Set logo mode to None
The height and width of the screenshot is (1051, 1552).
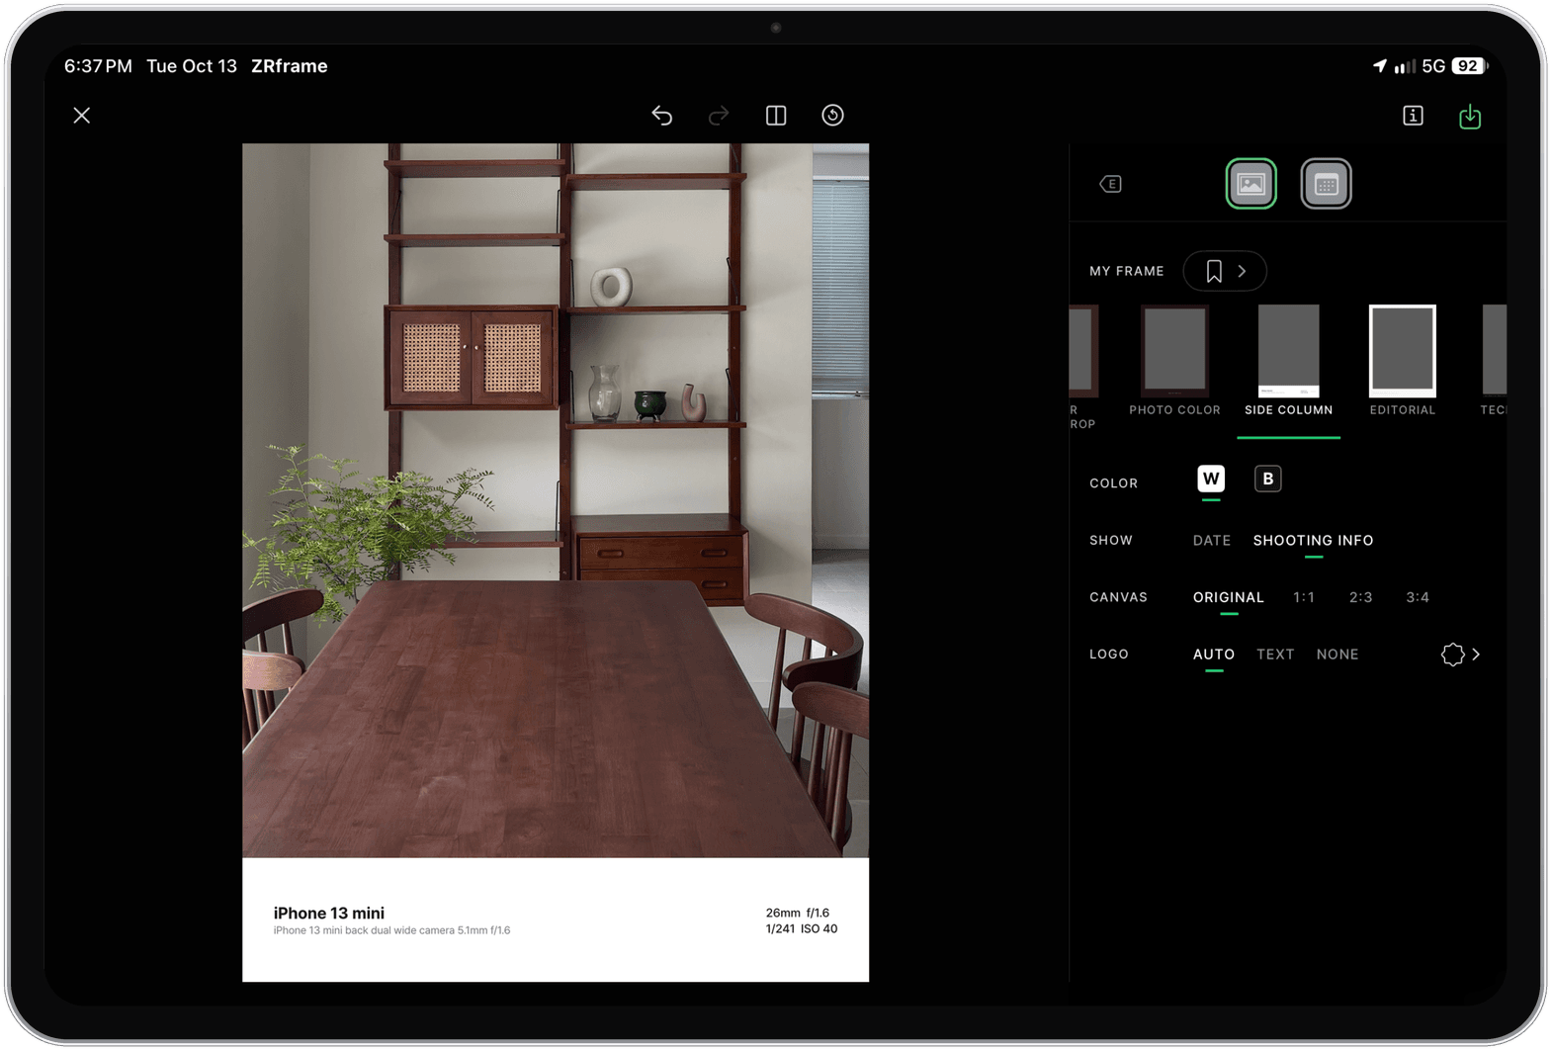[x=1337, y=655]
